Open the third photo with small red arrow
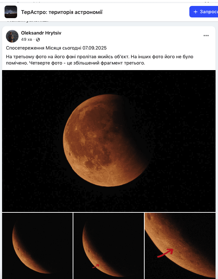218x279 pixels. [x=108, y=246]
